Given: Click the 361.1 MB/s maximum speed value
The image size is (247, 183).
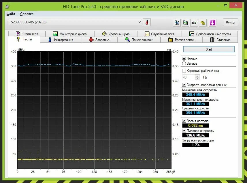Looking at the screenshot, I should [x=195, y=104].
